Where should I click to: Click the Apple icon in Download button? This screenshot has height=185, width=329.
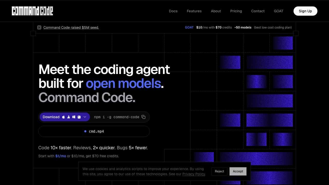(63, 117)
